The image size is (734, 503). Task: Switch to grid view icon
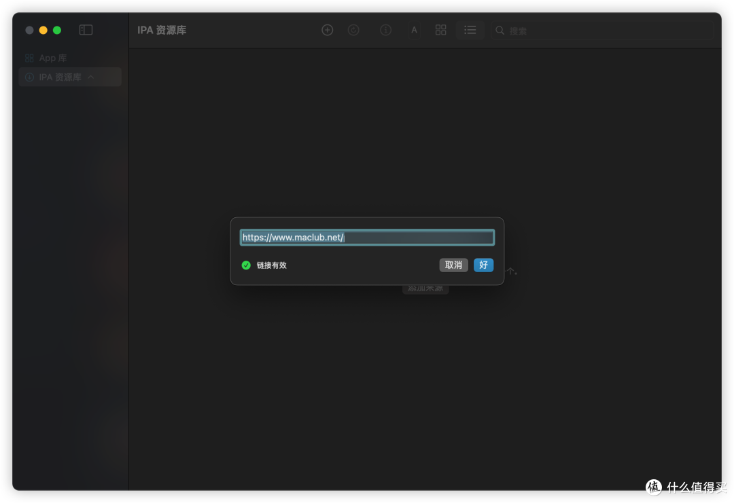[440, 31]
